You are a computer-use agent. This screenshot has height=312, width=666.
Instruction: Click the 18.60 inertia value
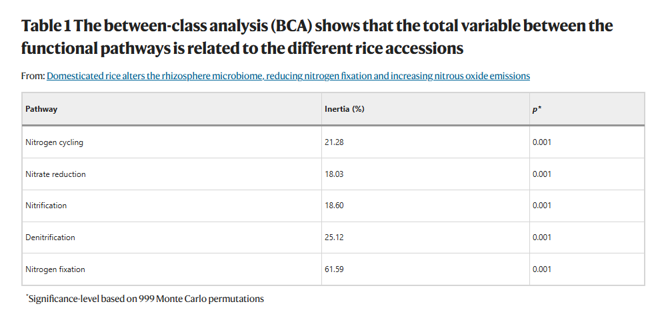coord(334,206)
